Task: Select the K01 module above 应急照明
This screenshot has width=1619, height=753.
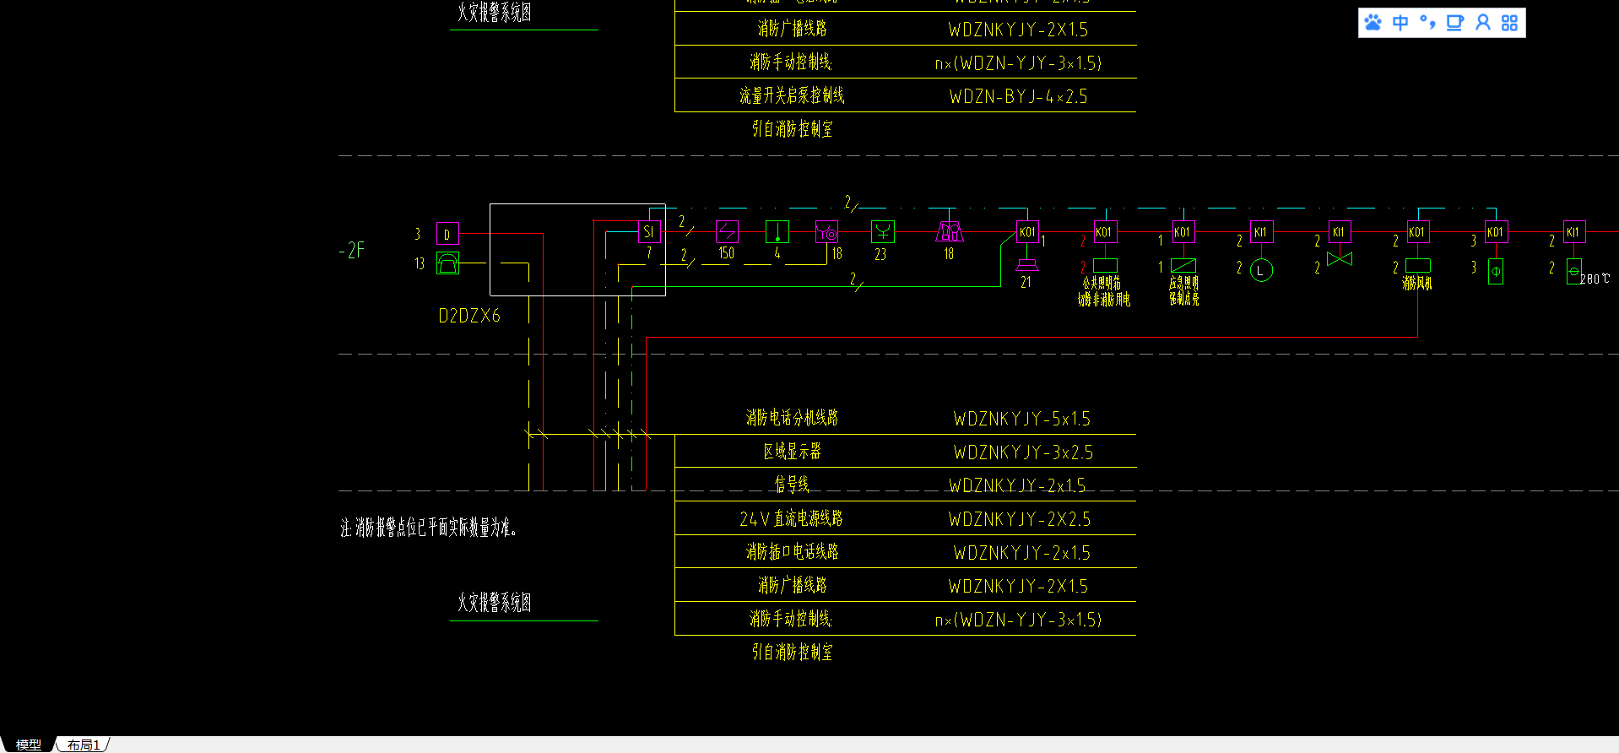Action: pos(1183,231)
